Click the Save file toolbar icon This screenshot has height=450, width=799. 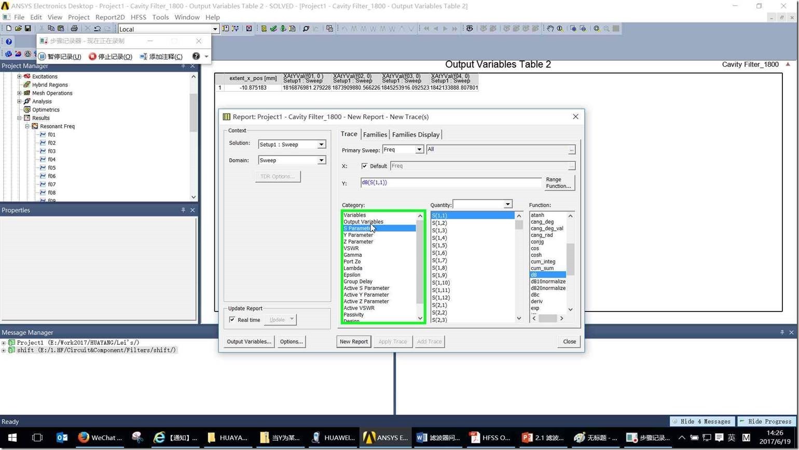click(x=28, y=29)
